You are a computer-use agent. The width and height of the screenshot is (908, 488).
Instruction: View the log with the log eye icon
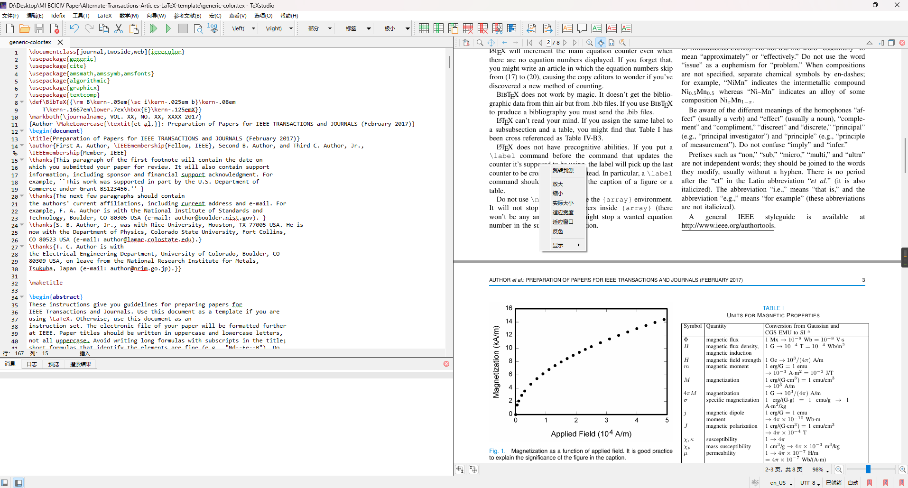pos(213,28)
